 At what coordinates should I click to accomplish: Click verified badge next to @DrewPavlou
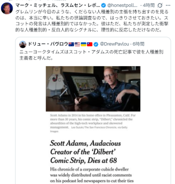click(x=96, y=44)
